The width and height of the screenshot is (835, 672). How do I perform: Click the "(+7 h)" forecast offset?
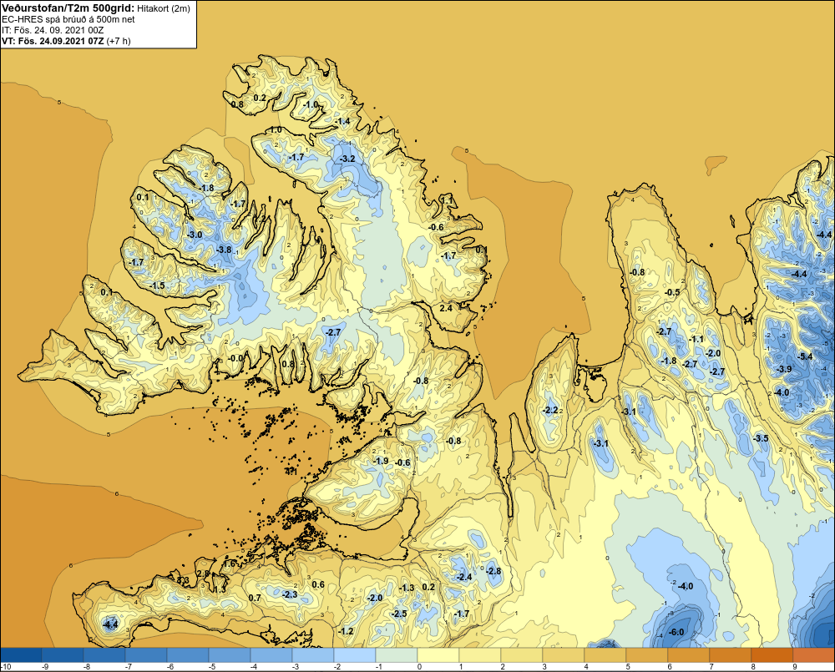coord(119,40)
